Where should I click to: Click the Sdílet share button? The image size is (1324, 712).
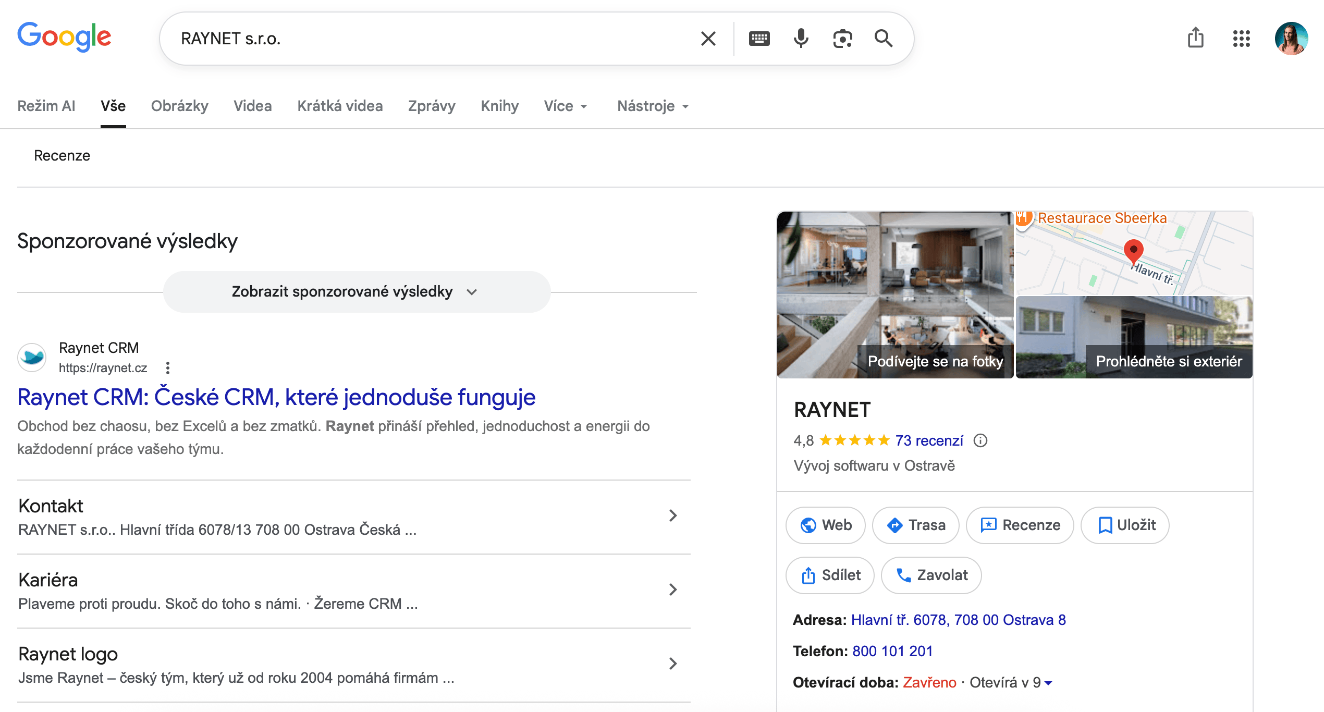pyautogui.click(x=830, y=575)
